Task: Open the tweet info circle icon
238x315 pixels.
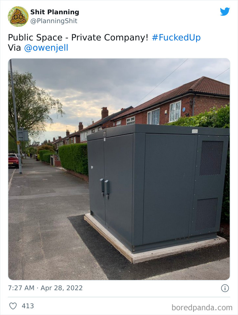Action: [x=225, y=288]
